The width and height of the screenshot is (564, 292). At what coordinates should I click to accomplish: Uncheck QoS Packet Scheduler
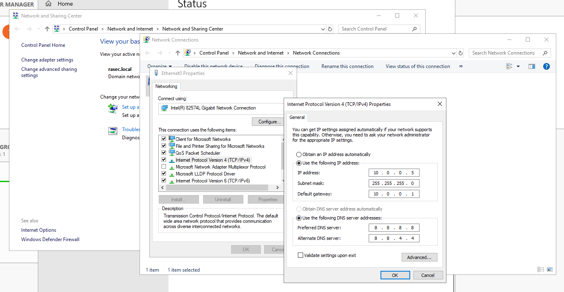pyautogui.click(x=164, y=153)
